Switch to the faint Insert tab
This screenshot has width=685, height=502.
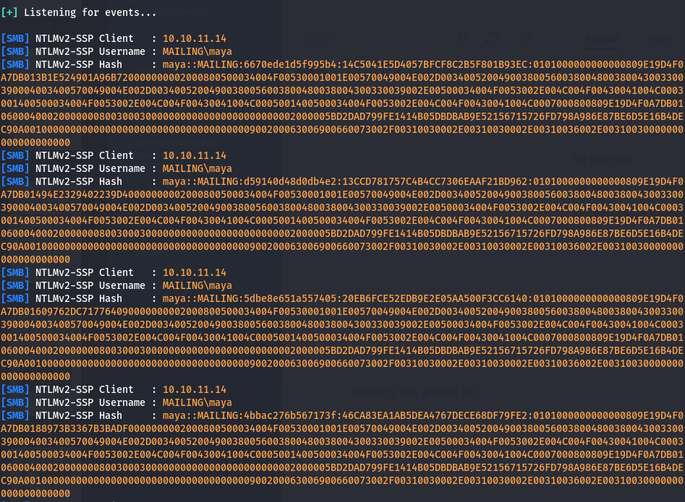click(x=658, y=38)
